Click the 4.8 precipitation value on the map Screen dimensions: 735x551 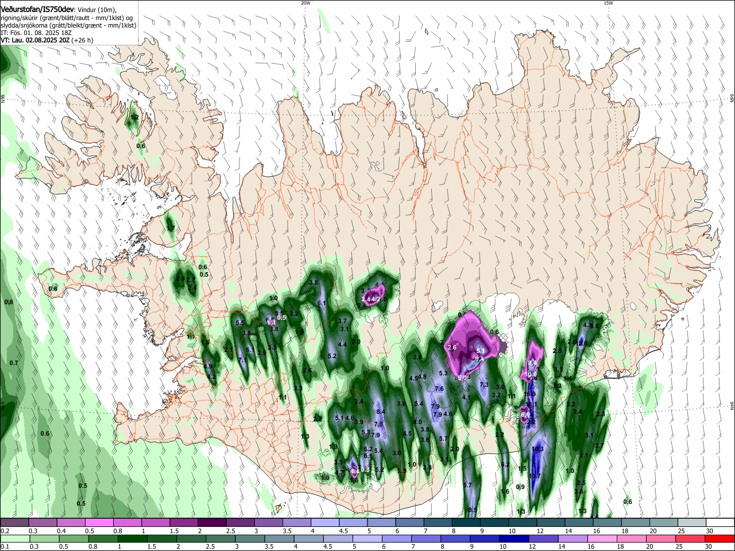pyautogui.click(x=422, y=377)
